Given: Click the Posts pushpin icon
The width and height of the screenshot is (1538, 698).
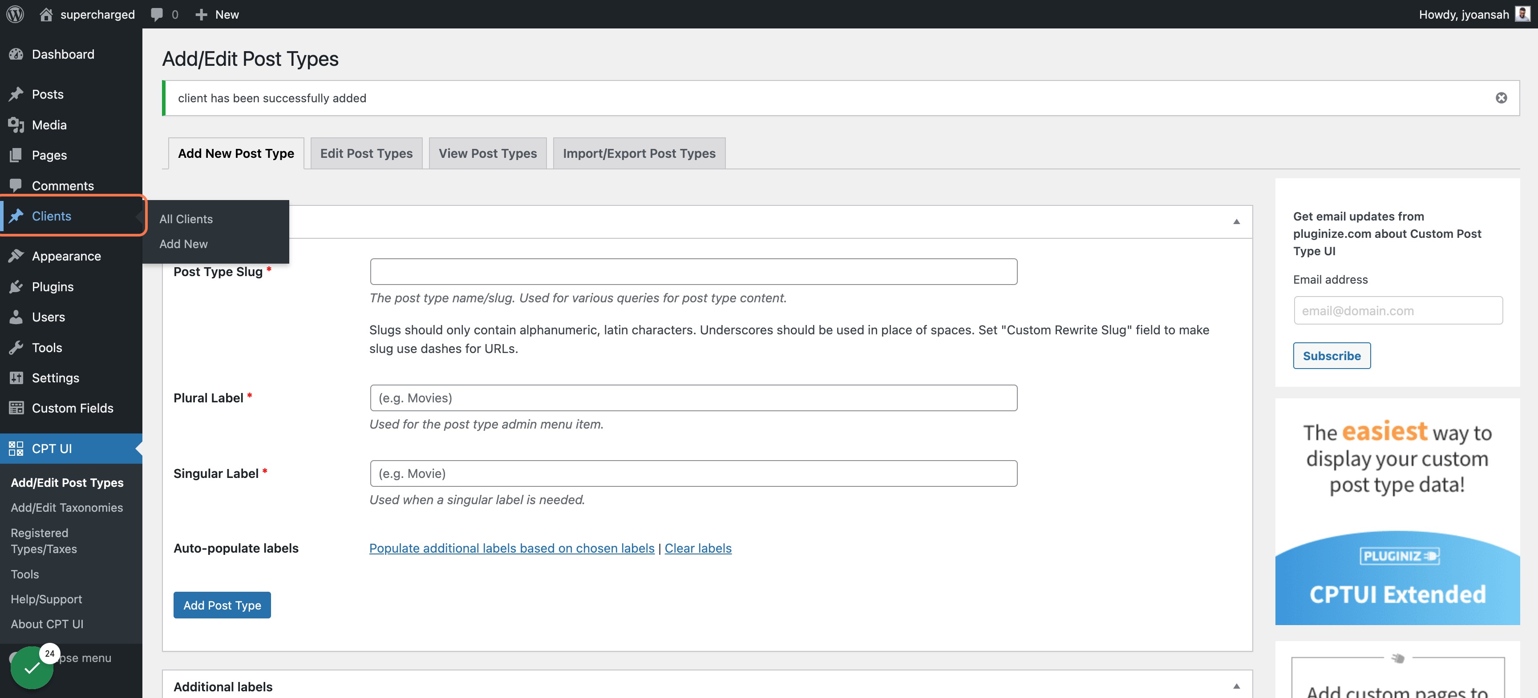Looking at the screenshot, I should click(x=16, y=94).
